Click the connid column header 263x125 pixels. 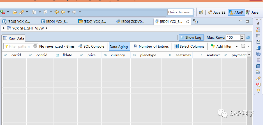click(40, 55)
